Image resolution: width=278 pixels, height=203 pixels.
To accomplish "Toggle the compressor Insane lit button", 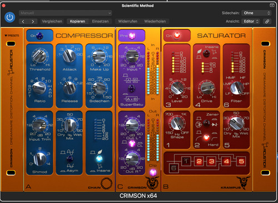I will (x=100, y=159).
